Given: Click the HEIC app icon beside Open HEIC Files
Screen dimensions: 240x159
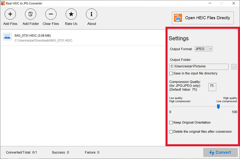Looking at the screenshot, I should 177,18.
